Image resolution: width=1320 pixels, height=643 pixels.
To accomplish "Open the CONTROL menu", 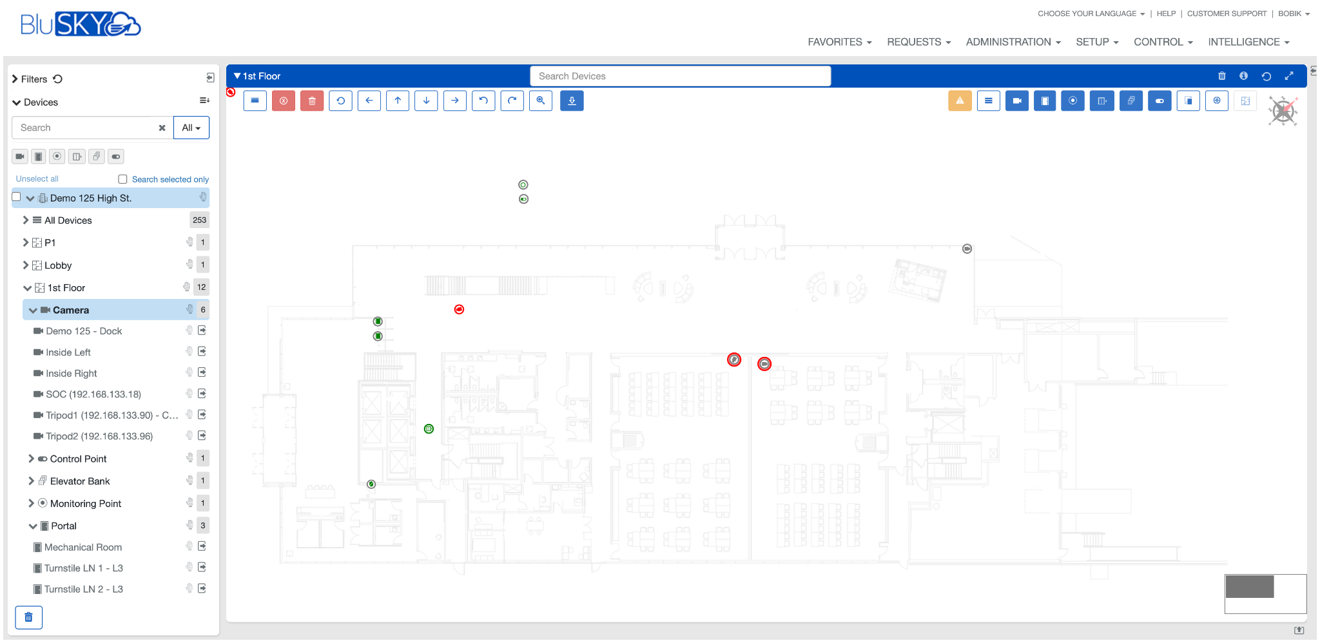I will [x=1163, y=41].
